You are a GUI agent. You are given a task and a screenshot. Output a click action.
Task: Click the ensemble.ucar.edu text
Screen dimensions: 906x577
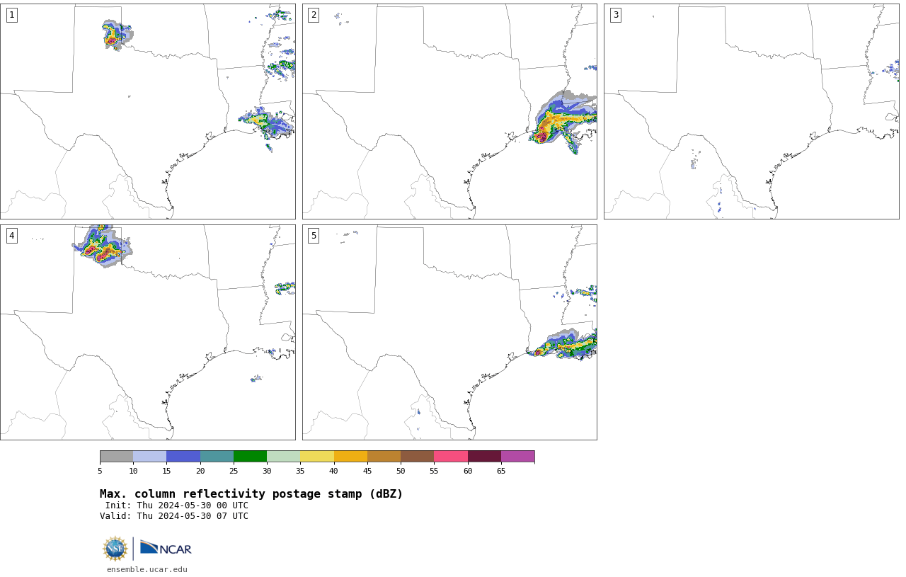click(x=147, y=569)
